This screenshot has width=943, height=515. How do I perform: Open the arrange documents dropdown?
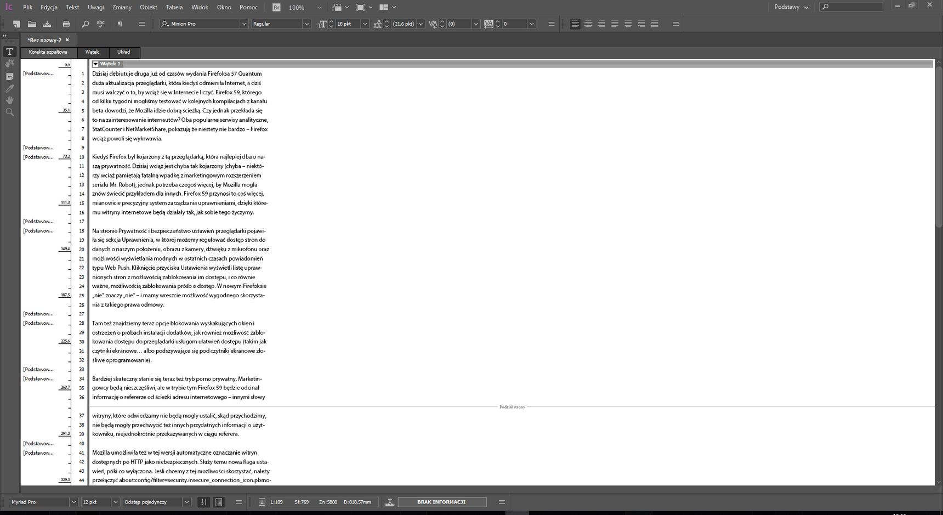[388, 8]
